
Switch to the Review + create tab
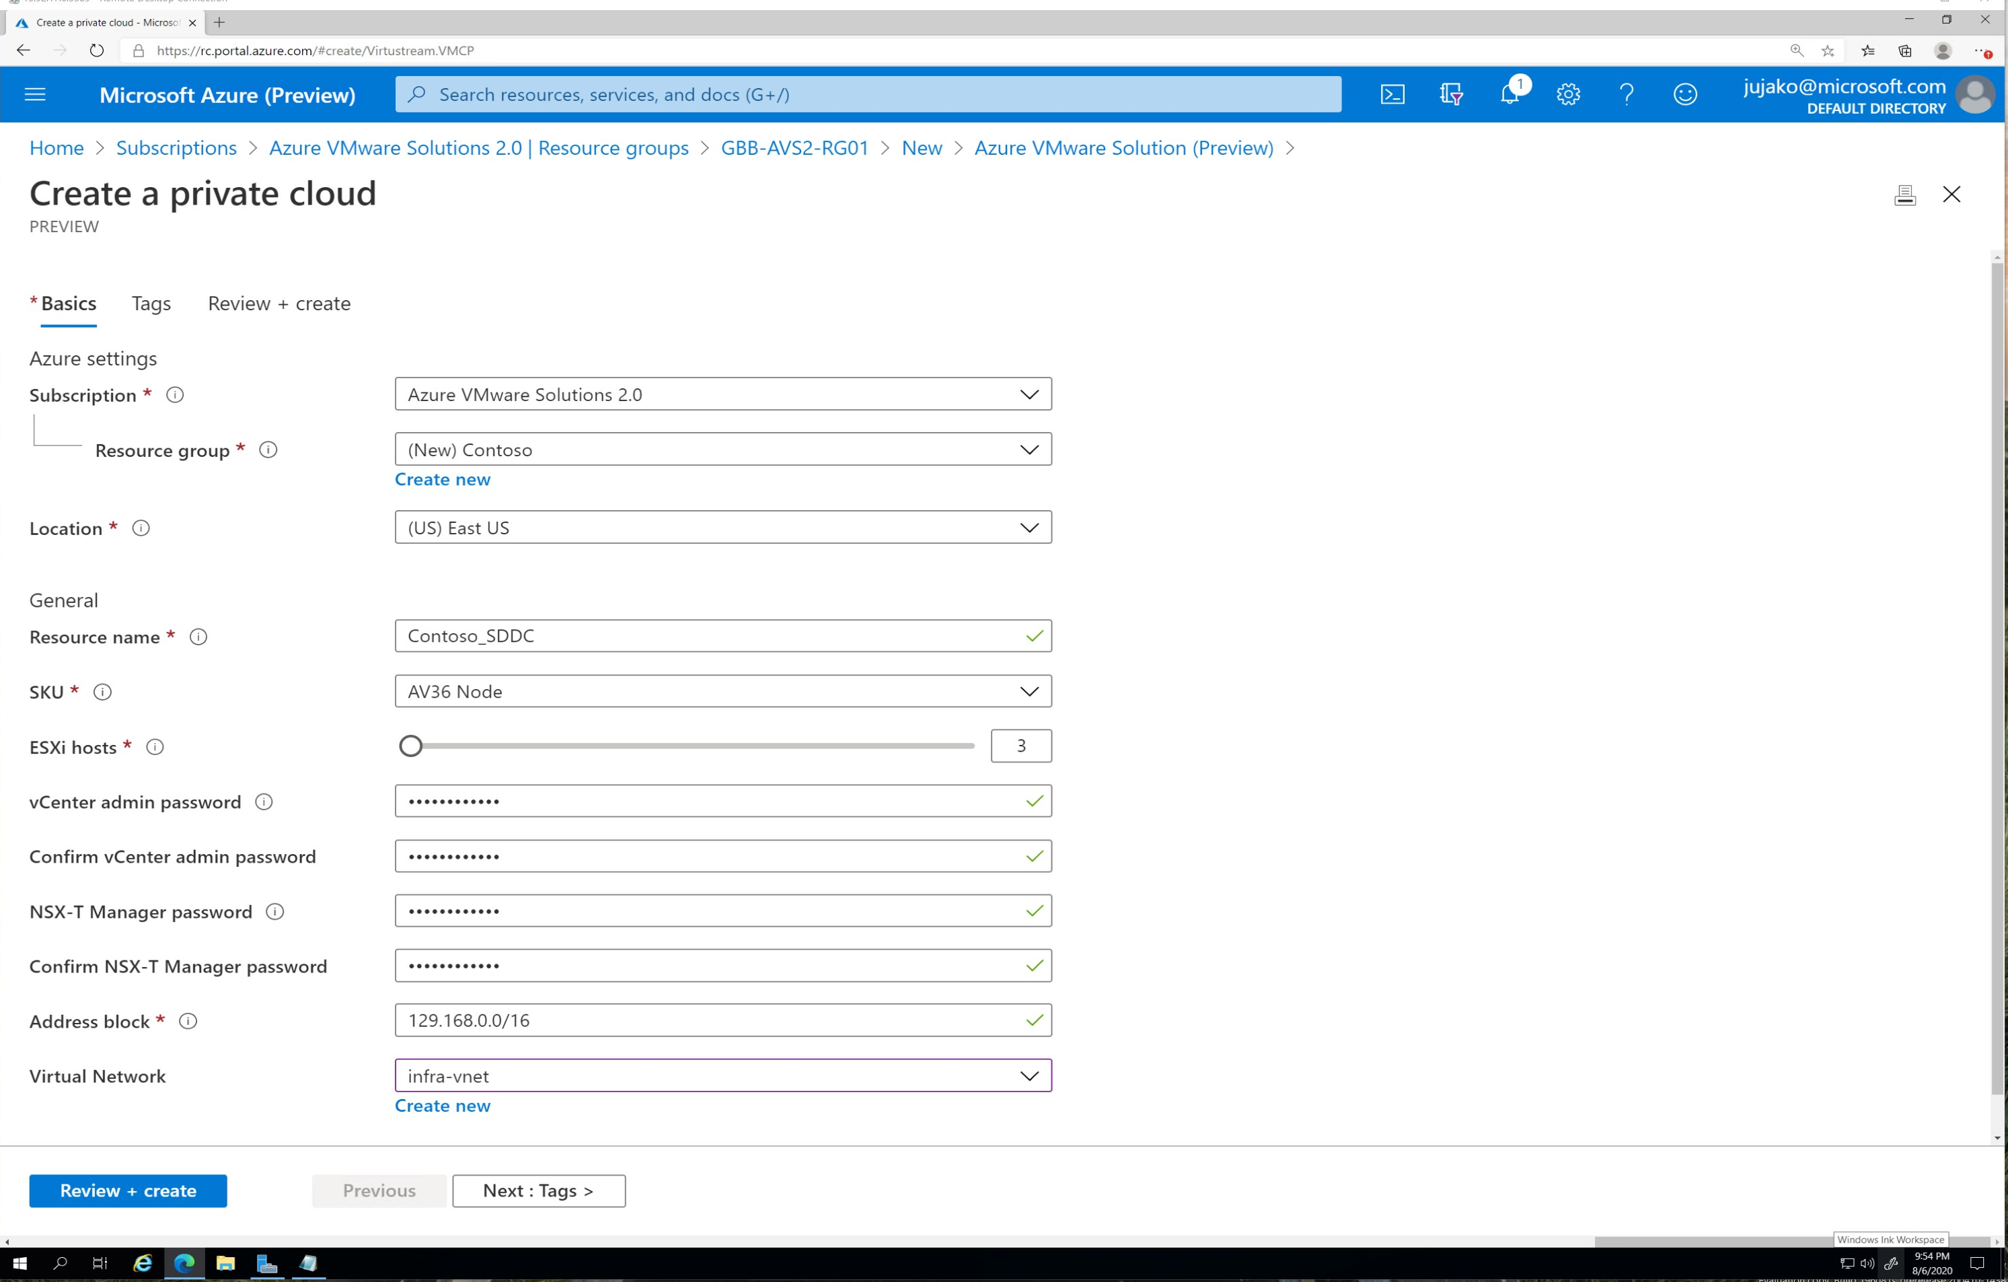[x=278, y=304]
